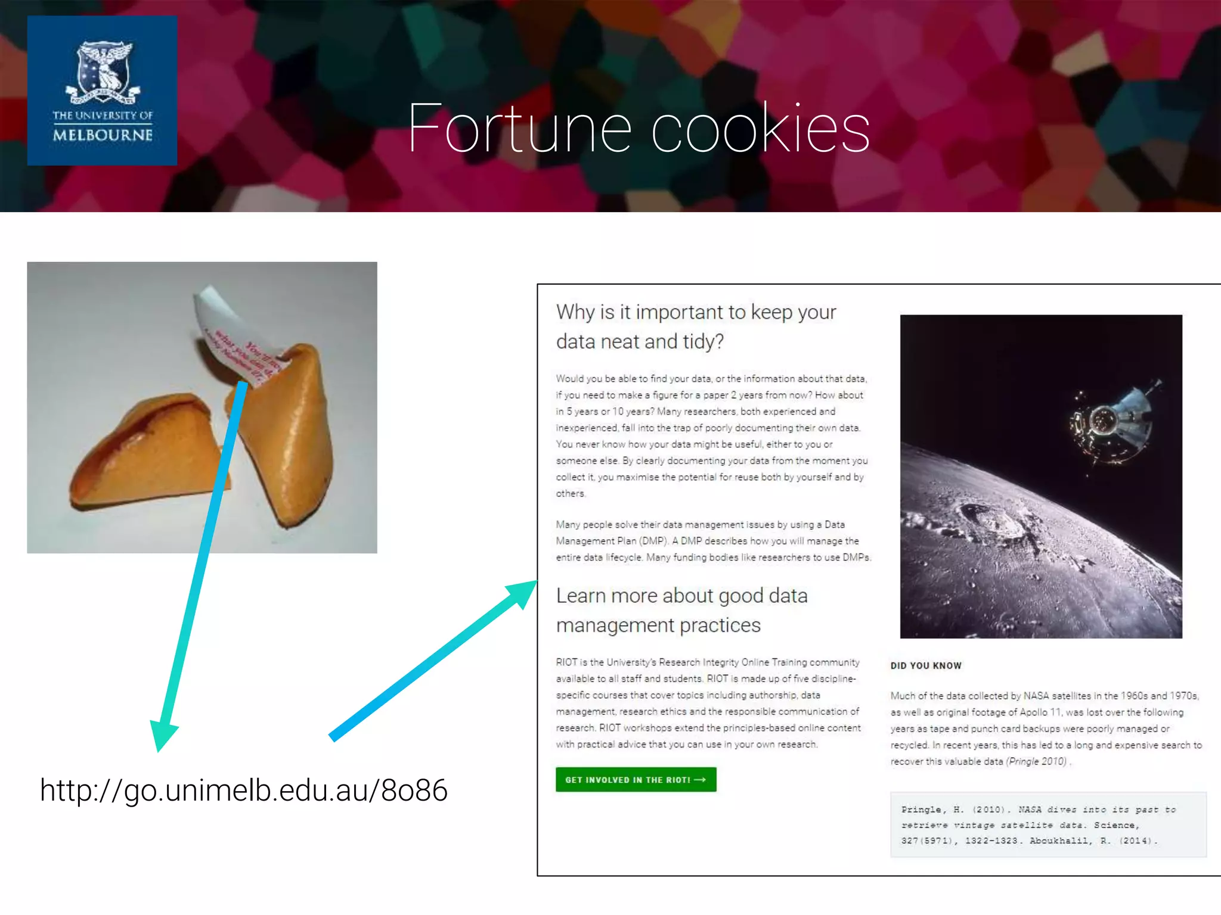Click the Apollo moon orbit photograph
1221x915 pixels.
(1041, 477)
